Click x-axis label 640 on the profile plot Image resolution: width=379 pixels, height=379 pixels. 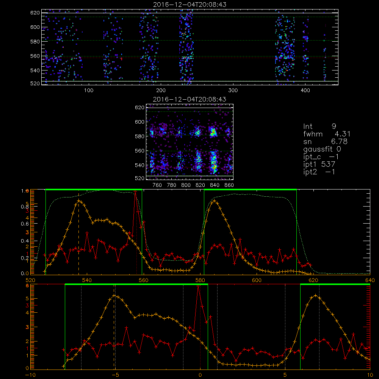click(370, 280)
